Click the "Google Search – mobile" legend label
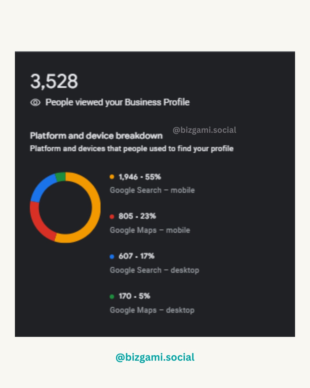 152,190
